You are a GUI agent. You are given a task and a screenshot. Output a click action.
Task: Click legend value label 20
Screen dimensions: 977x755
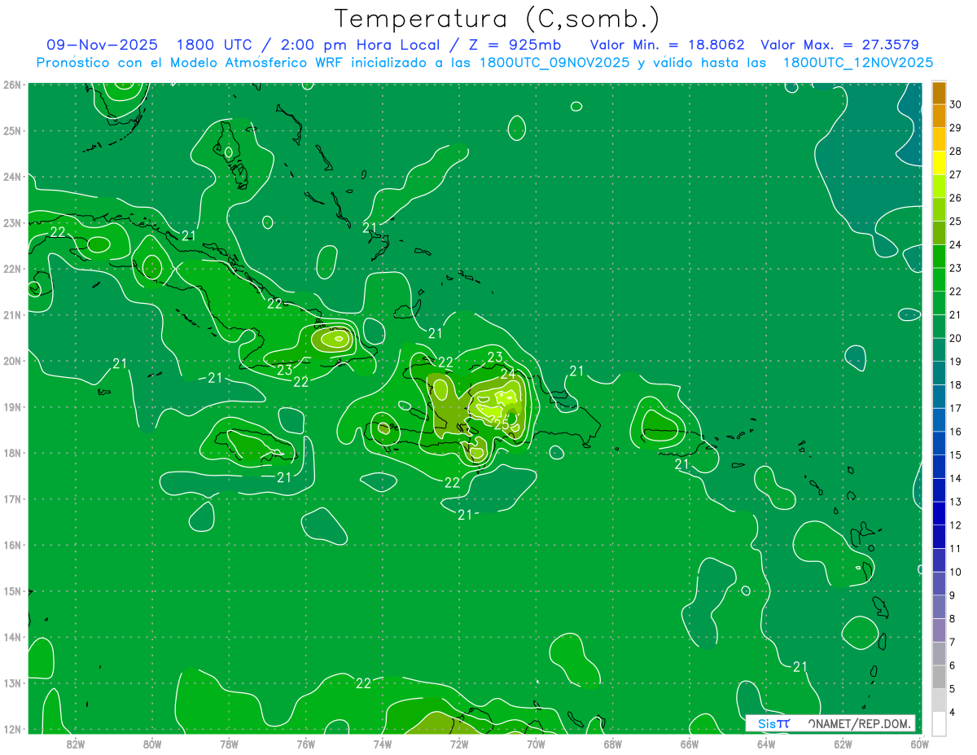pos(955,337)
